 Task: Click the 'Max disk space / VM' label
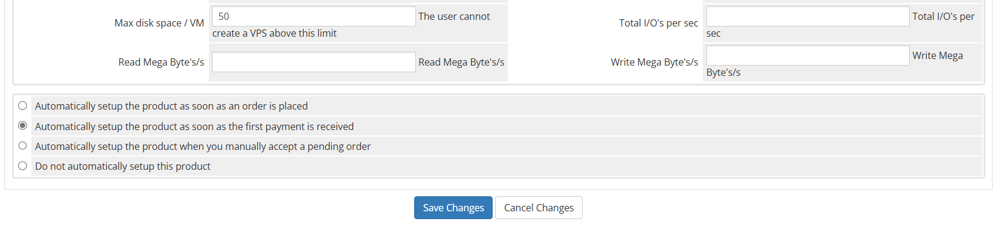pos(159,23)
